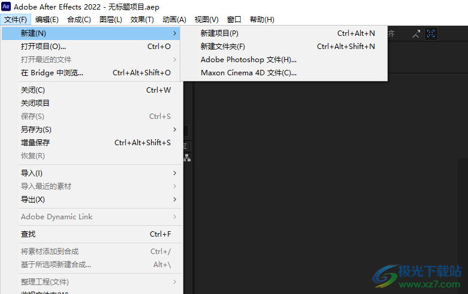Image resolution: width=468 pixels, height=294 pixels.
Task: Open the 编辑(E) menu
Action: (47, 20)
